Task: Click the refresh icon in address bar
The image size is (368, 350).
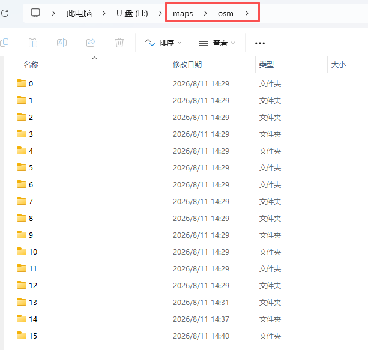Action: click(5, 13)
